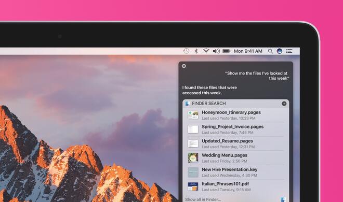The image size is (343, 202).
Task: Open New Hire Presentation.key file
Action: pos(235,172)
